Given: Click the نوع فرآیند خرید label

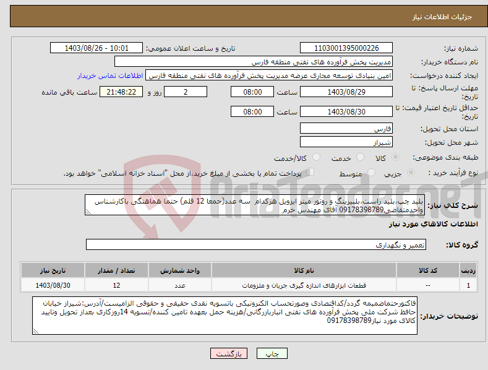Looking at the screenshot, I should pyautogui.click(x=453, y=173).
